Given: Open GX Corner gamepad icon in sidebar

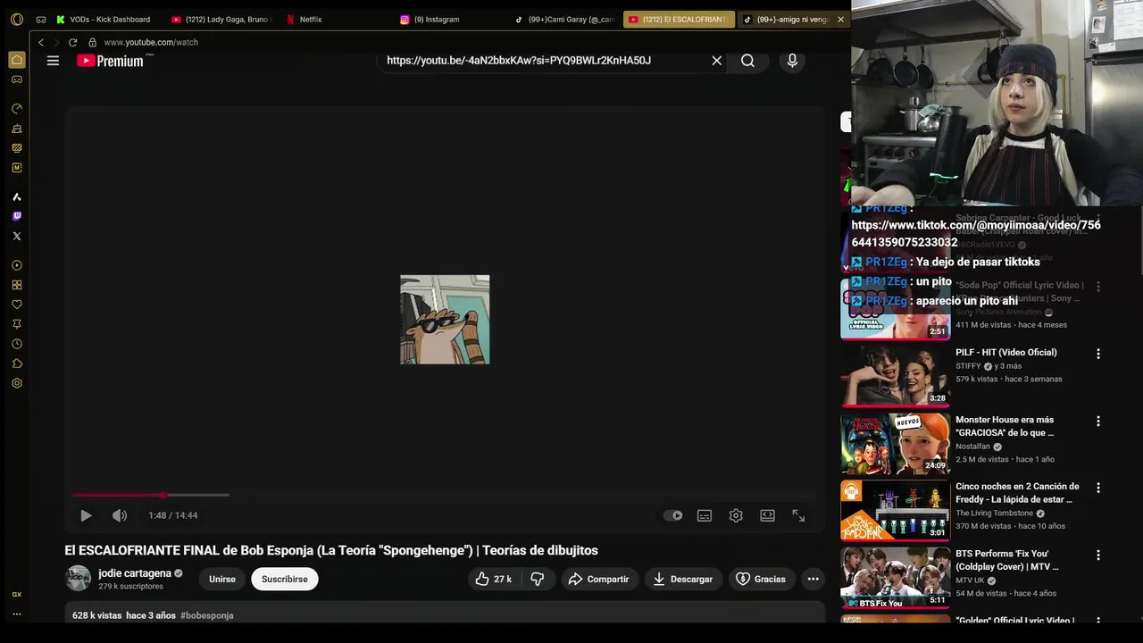Looking at the screenshot, I should (x=16, y=79).
